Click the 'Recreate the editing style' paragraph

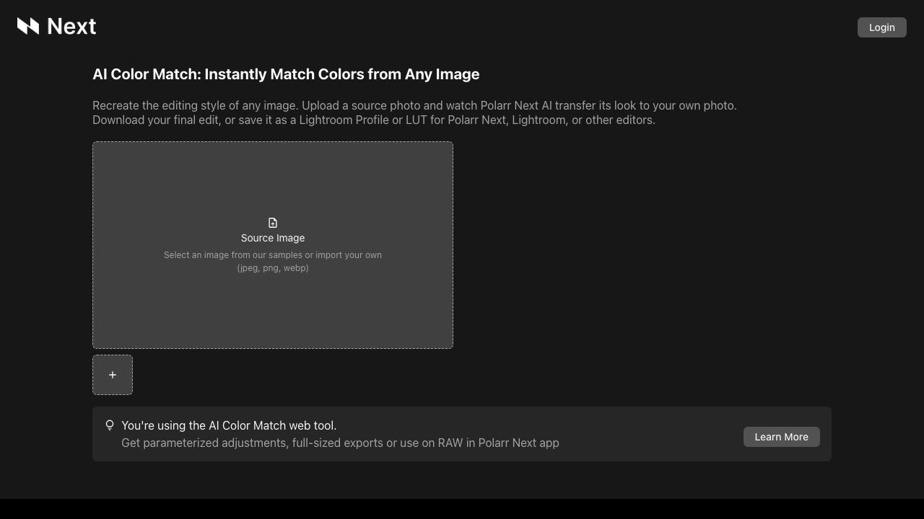coord(414,112)
